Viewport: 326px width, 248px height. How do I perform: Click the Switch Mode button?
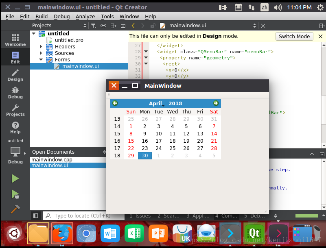pyautogui.click(x=294, y=36)
